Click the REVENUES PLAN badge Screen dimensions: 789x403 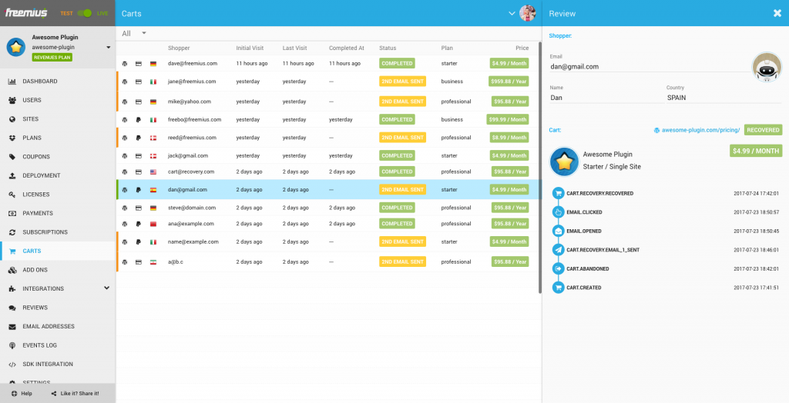pyautogui.click(x=52, y=57)
